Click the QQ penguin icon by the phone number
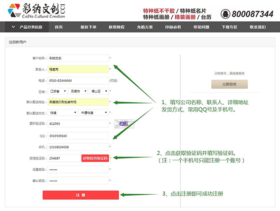This screenshot has width=280, height=211. pos(225,14)
